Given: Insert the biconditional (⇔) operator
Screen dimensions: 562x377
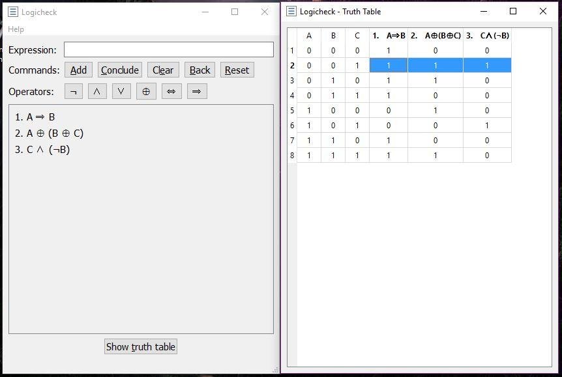Looking at the screenshot, I should click(x=171, y=92).
